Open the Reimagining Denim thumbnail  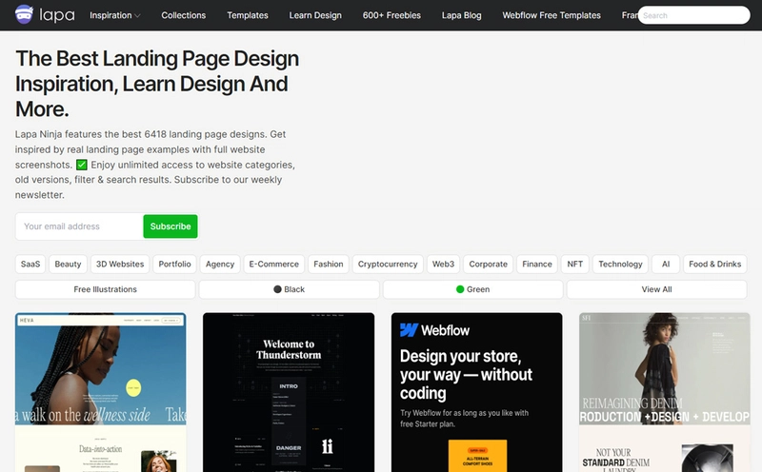pos(665,392)
